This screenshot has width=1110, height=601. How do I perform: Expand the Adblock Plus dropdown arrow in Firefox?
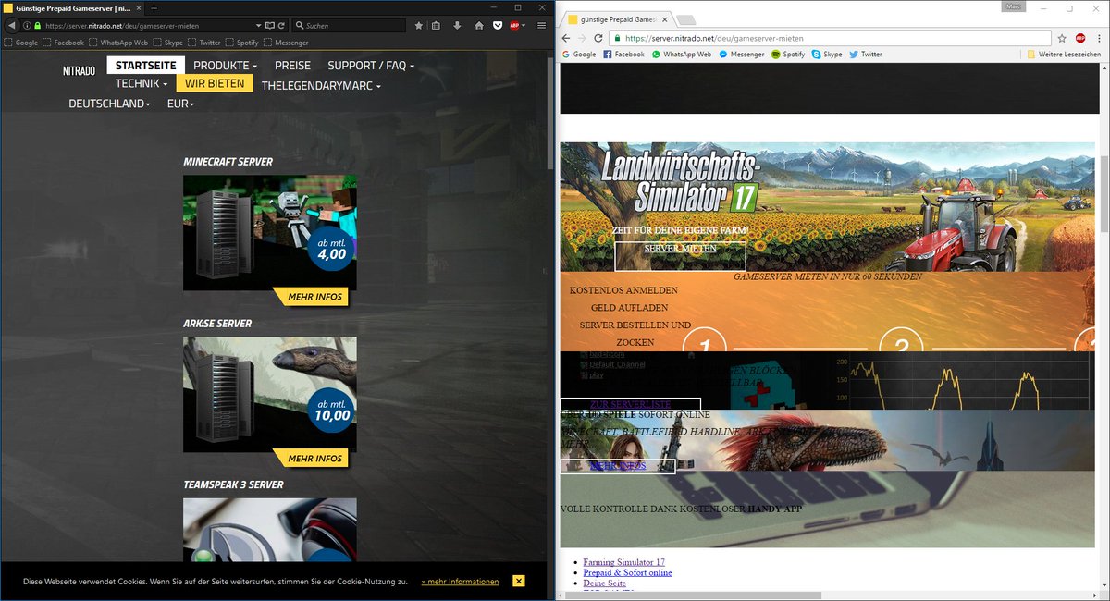[x=525, y=26]
